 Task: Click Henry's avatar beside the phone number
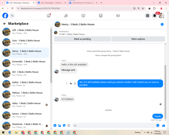(x=56, y=100)
